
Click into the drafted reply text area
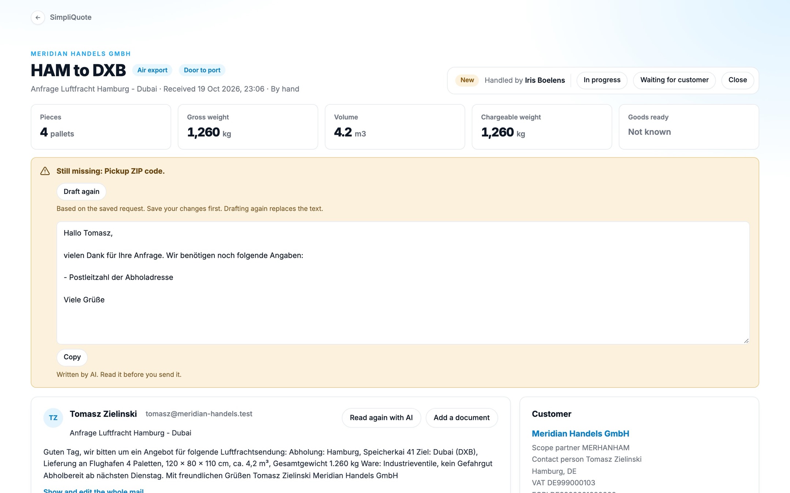point(403,283)
